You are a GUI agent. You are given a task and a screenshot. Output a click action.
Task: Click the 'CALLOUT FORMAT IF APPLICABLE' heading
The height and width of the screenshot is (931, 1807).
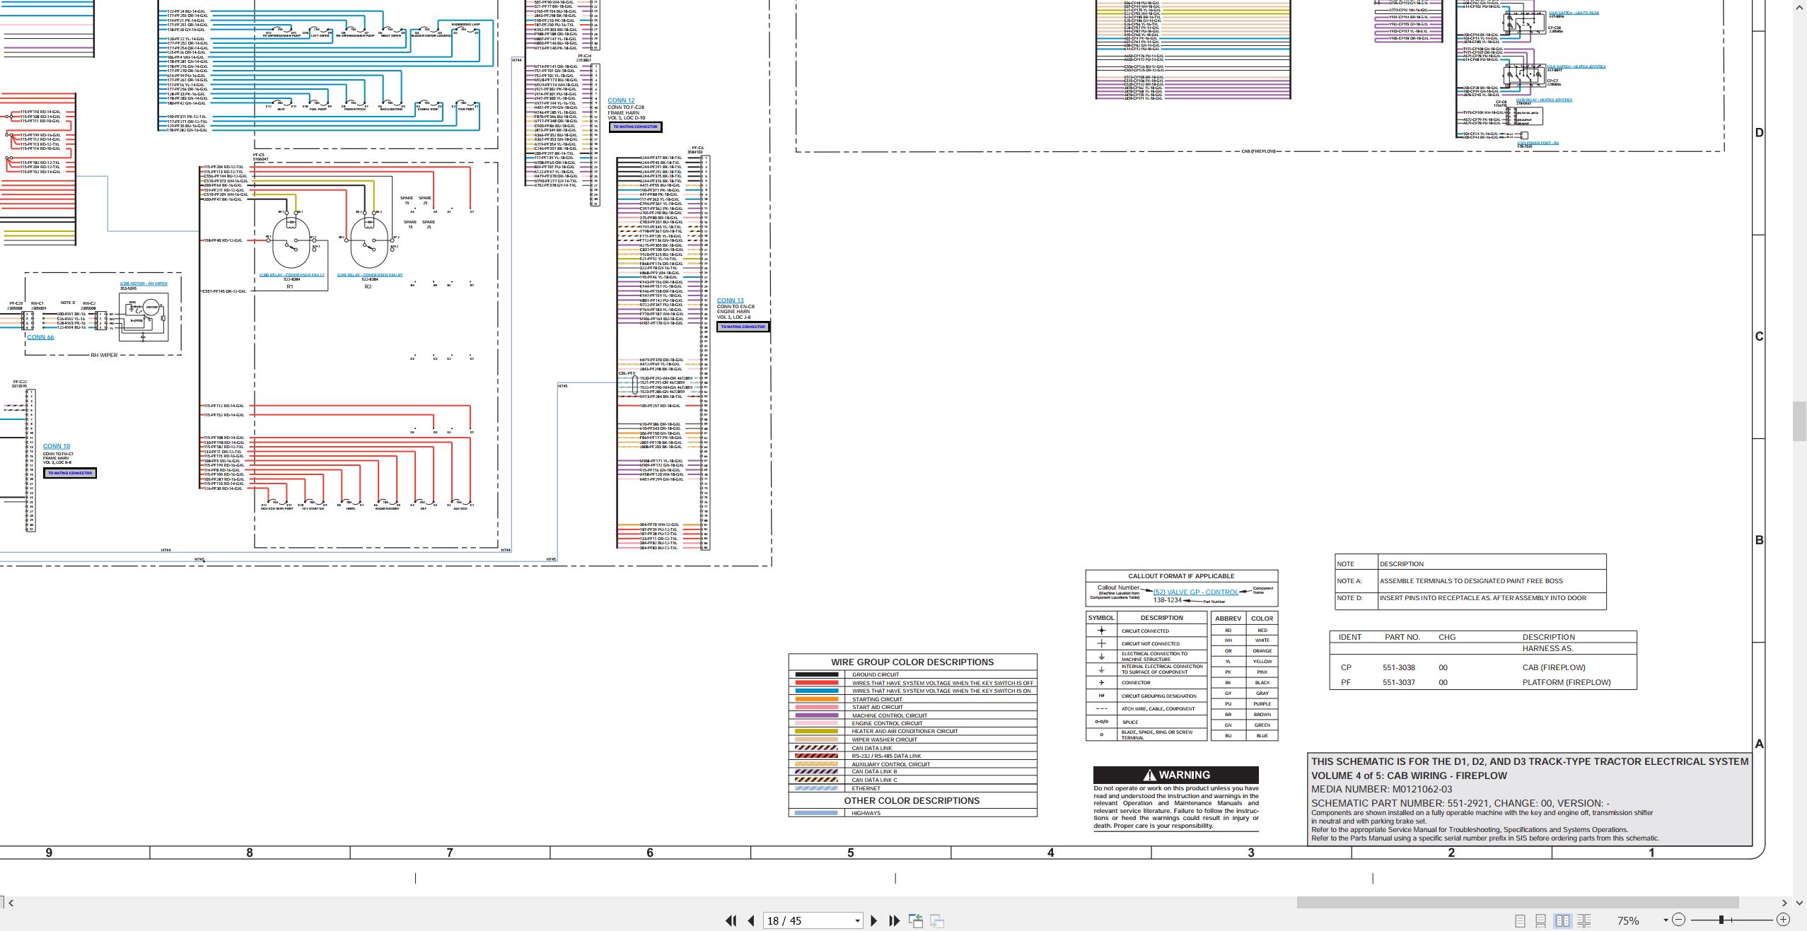coord(1181,576)
